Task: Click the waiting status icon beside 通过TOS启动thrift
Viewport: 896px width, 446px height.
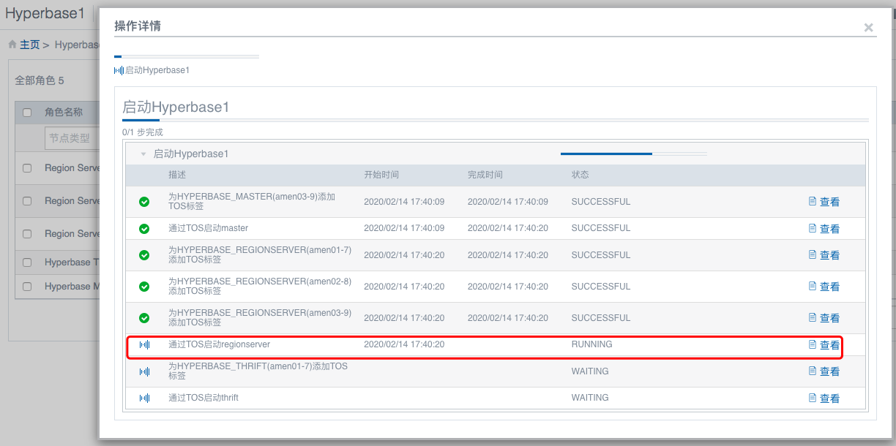Action: [x=143, y=397]
